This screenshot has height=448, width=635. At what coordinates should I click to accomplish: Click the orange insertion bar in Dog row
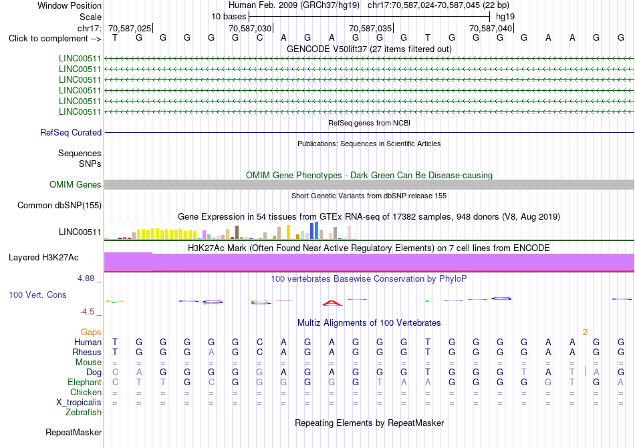pyautogui.click(x=586, y=371)
